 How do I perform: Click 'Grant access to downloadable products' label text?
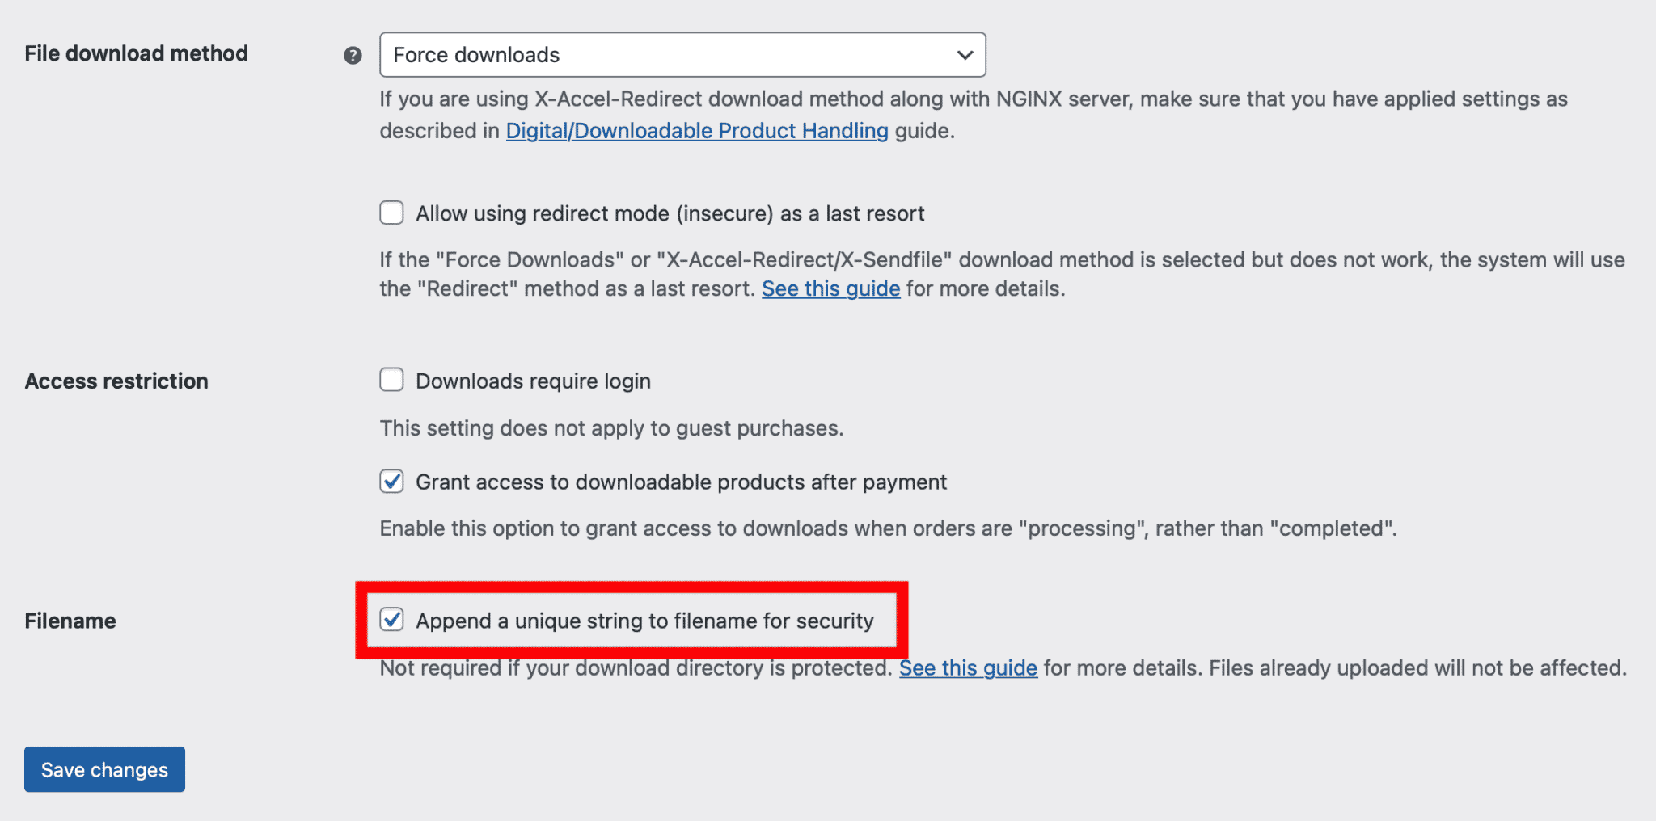(681, 482)
